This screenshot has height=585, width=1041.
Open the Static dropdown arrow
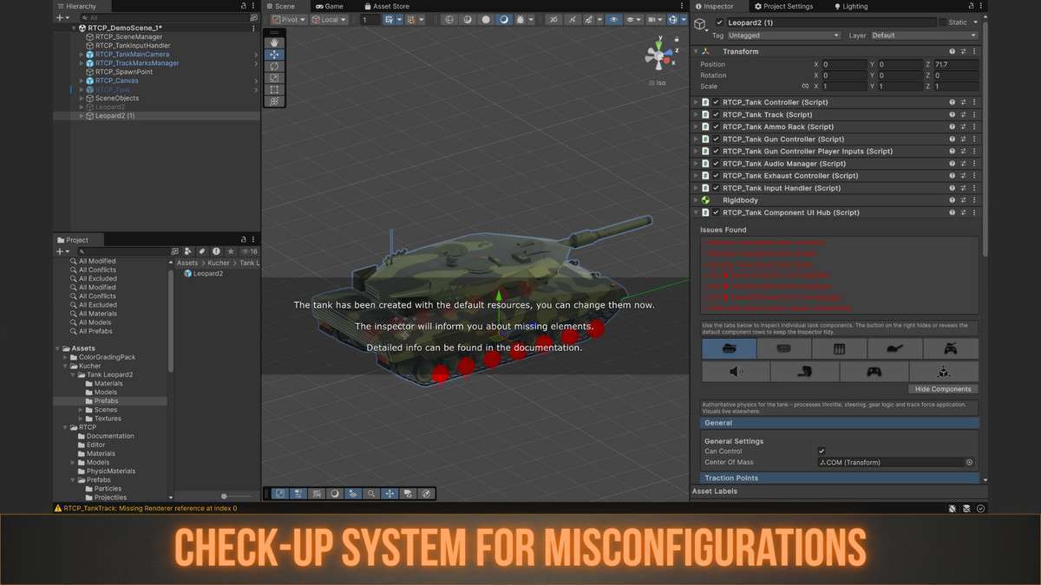pos(975,23)
